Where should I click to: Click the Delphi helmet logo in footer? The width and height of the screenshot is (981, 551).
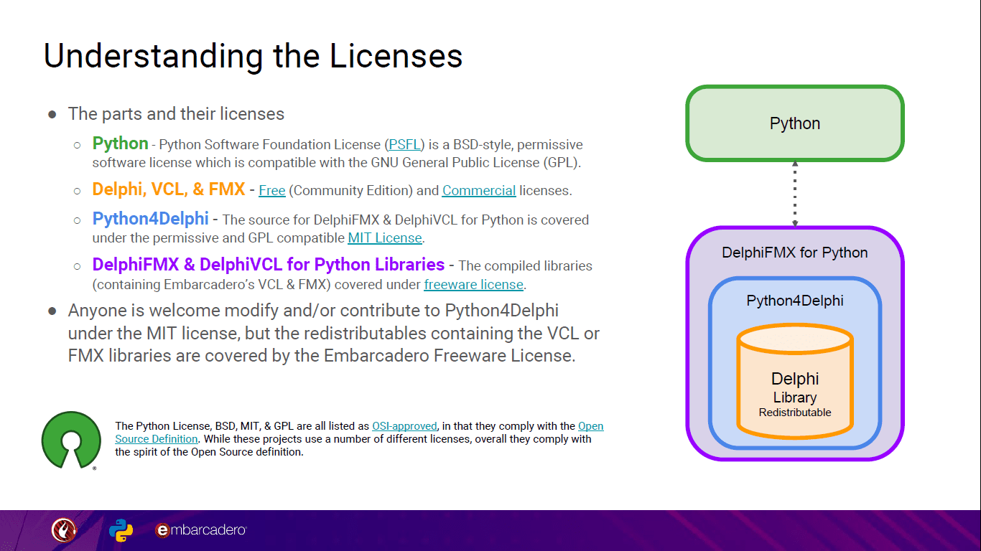click(64, 530)
